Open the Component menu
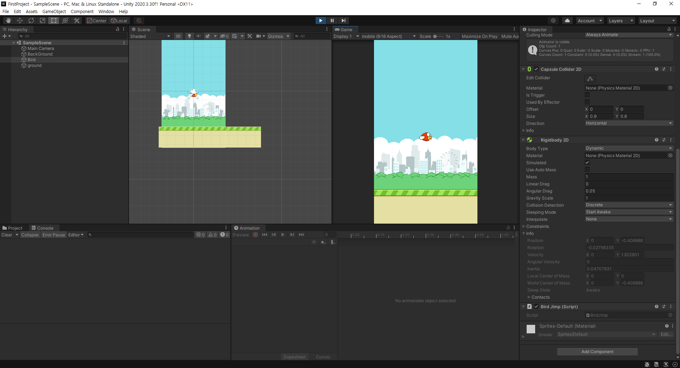 (82, 11)
